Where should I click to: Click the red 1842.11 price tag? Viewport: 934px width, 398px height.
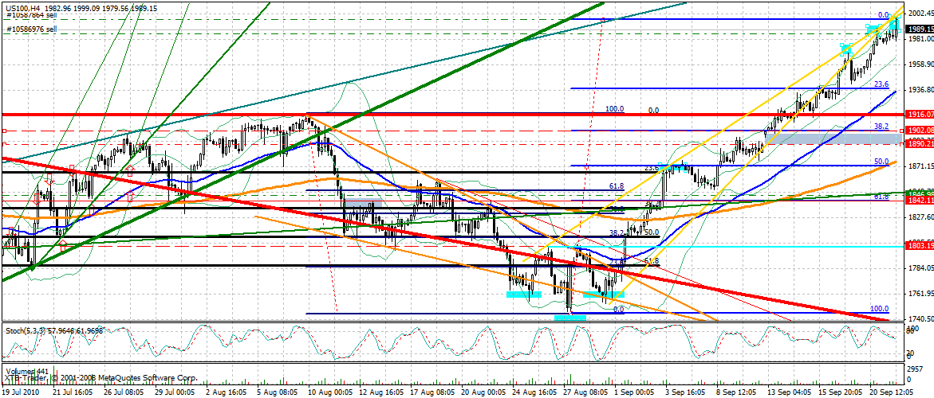click(919, 201)
